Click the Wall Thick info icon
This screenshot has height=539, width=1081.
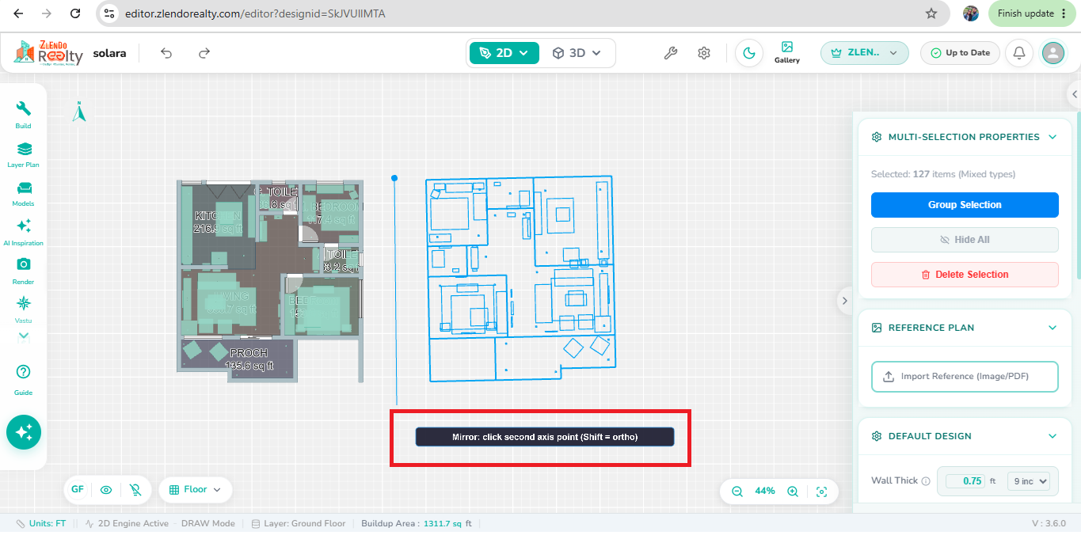click(926, 480)
